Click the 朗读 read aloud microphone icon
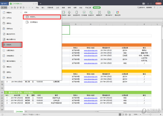 (69, 12)
